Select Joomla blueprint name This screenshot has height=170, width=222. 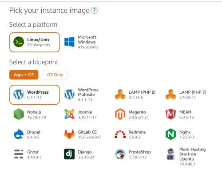click(85, 112)
